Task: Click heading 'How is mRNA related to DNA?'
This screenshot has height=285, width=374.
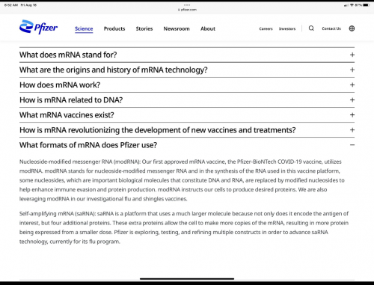Action: point(71,100)
